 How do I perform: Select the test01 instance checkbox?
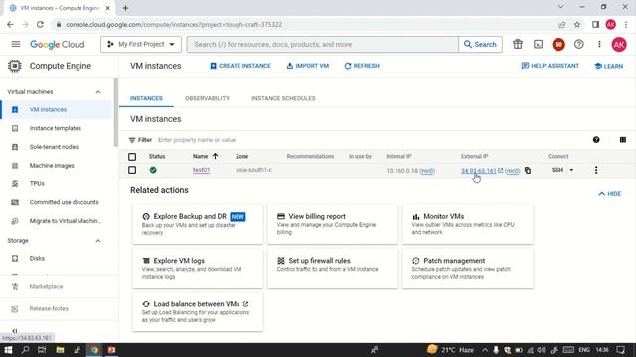132,170
